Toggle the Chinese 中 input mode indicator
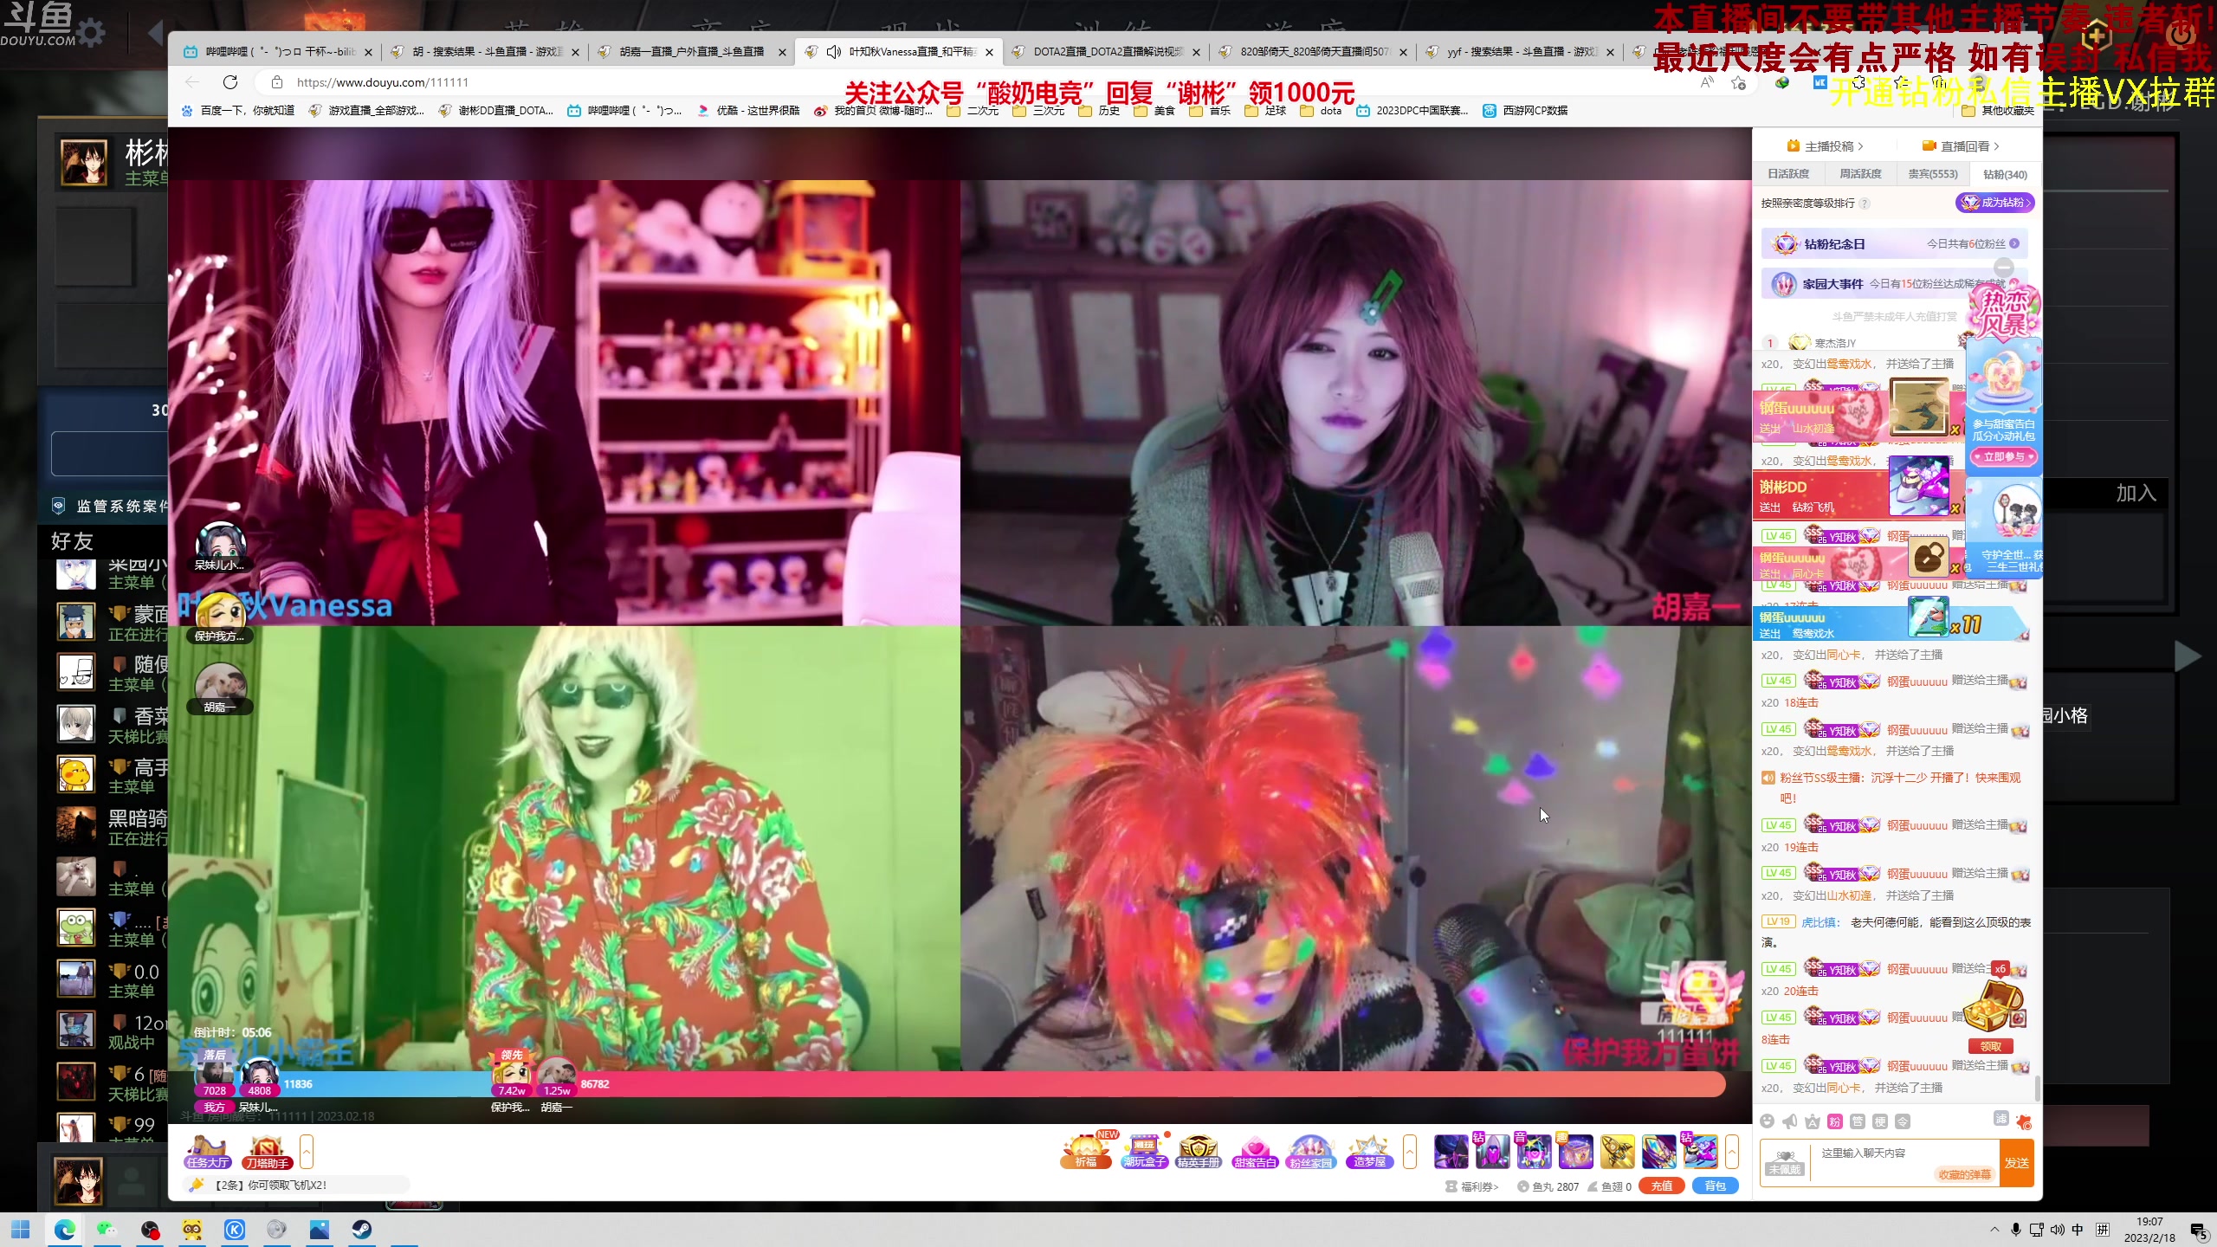Screen dimensions: 2217x1247 [x=2078, y=1230]
